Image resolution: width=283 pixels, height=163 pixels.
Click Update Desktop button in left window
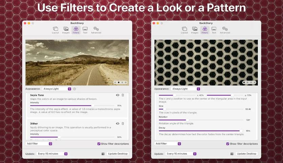118,154
